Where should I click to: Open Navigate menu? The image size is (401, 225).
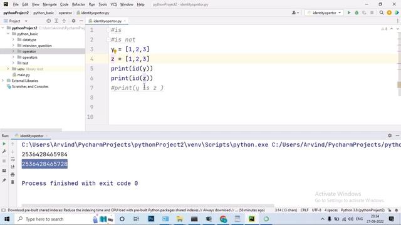49,4
